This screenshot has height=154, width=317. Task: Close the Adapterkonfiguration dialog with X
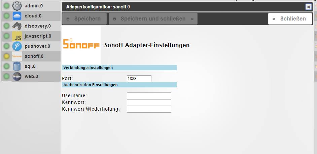click(x=308, y=7)
